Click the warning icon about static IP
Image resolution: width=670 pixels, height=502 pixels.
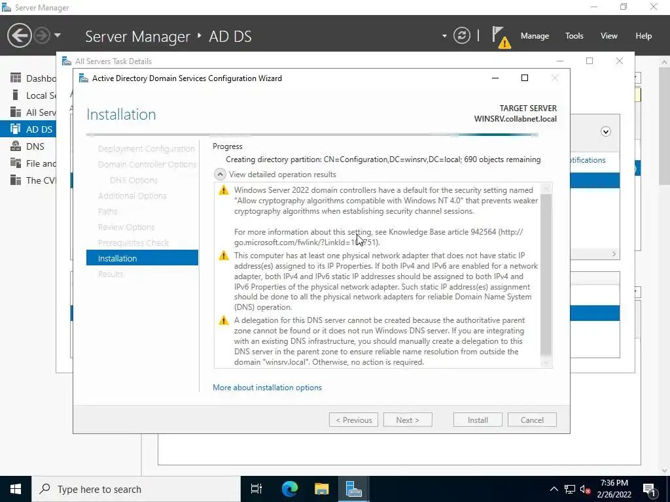(224, 256)
